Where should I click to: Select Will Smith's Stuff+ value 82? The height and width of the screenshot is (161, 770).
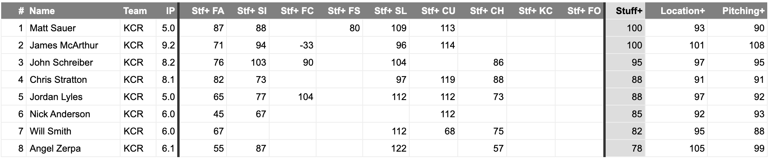(637, 131)
